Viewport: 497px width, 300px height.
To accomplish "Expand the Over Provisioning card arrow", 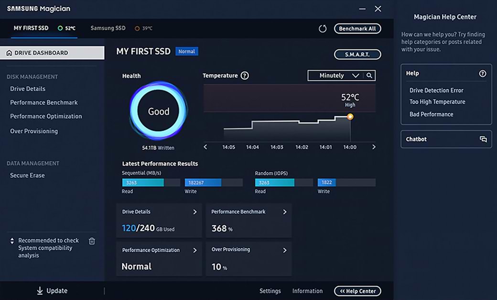I will tap(285, 250).
